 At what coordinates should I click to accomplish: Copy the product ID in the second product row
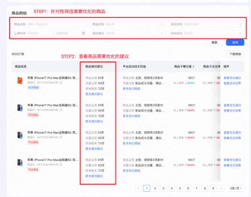[x=61, y=110]
